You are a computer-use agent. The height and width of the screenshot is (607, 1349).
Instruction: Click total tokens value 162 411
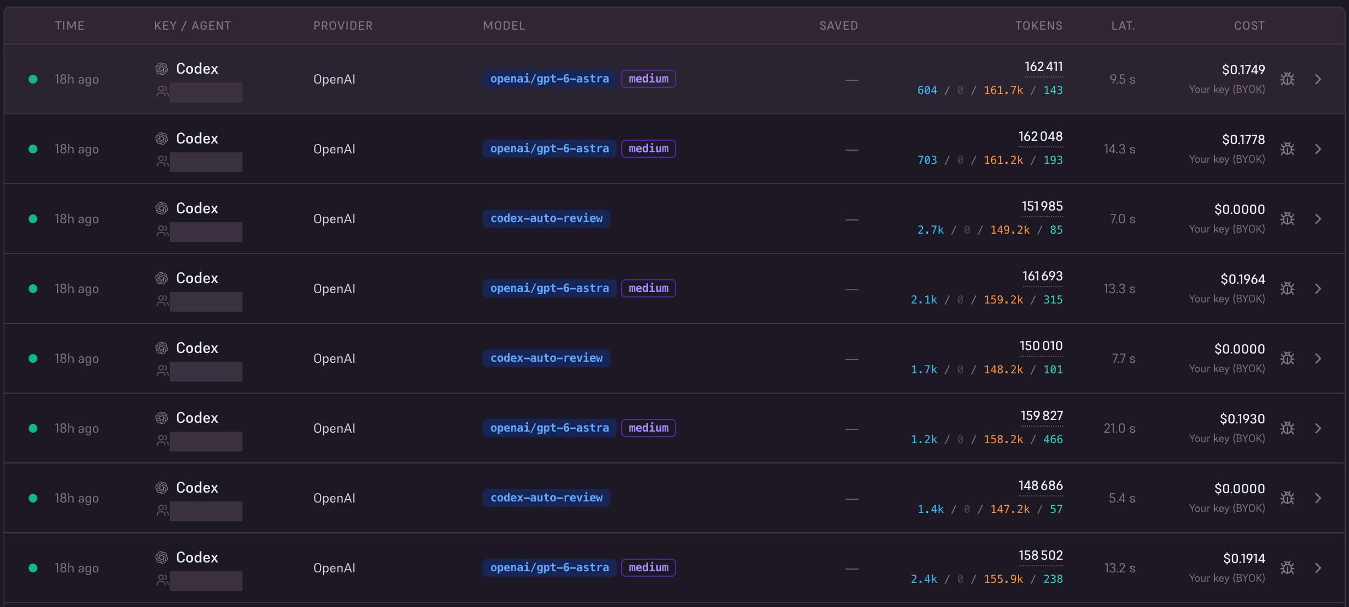[x=1043, y=67]
